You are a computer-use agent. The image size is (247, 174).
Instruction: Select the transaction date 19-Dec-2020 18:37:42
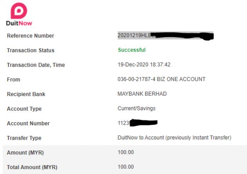tap(144, 65)
